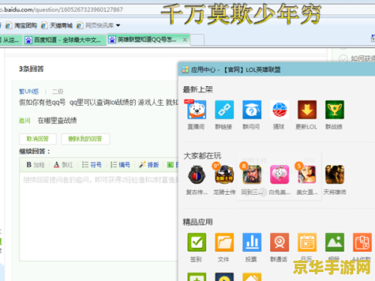Click the 取消回答 button
This screenshot has height=281, width=375.
[37, 139]
